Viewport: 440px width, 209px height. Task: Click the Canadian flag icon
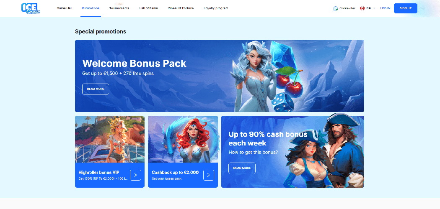coord(362,8)
